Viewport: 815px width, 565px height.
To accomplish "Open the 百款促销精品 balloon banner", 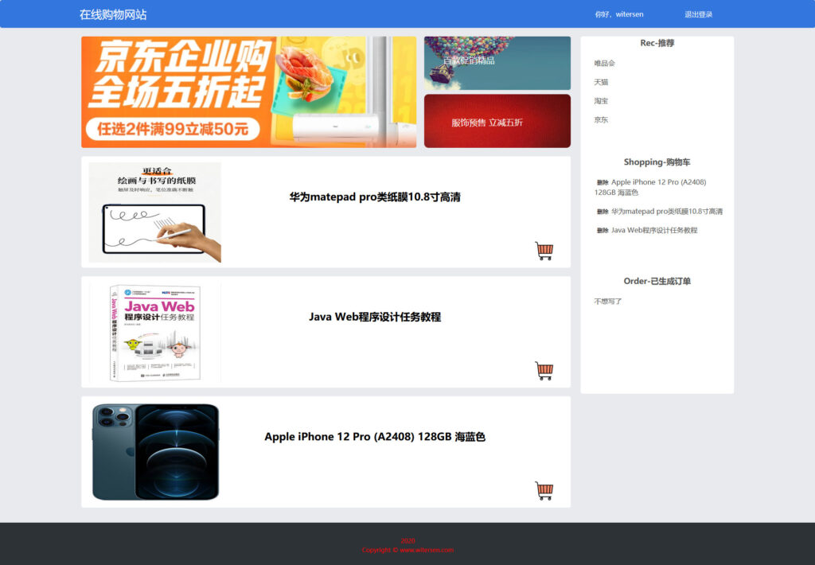I will coord(497,63).
